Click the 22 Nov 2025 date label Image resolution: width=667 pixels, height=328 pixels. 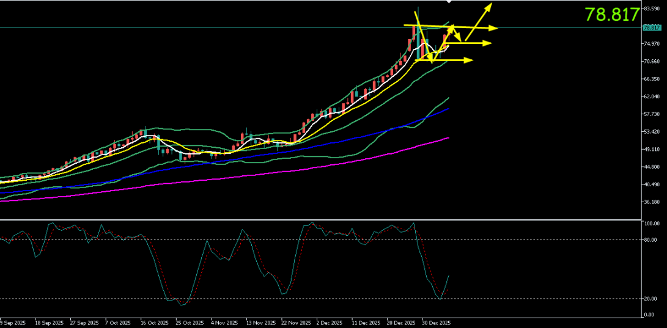(x=295, y=322)
